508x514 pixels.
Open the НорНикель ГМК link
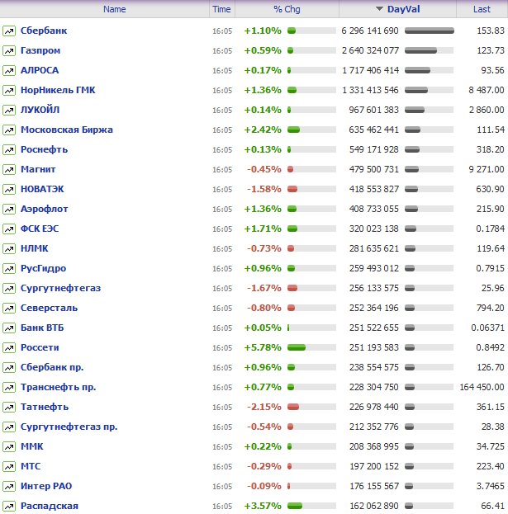58,90
